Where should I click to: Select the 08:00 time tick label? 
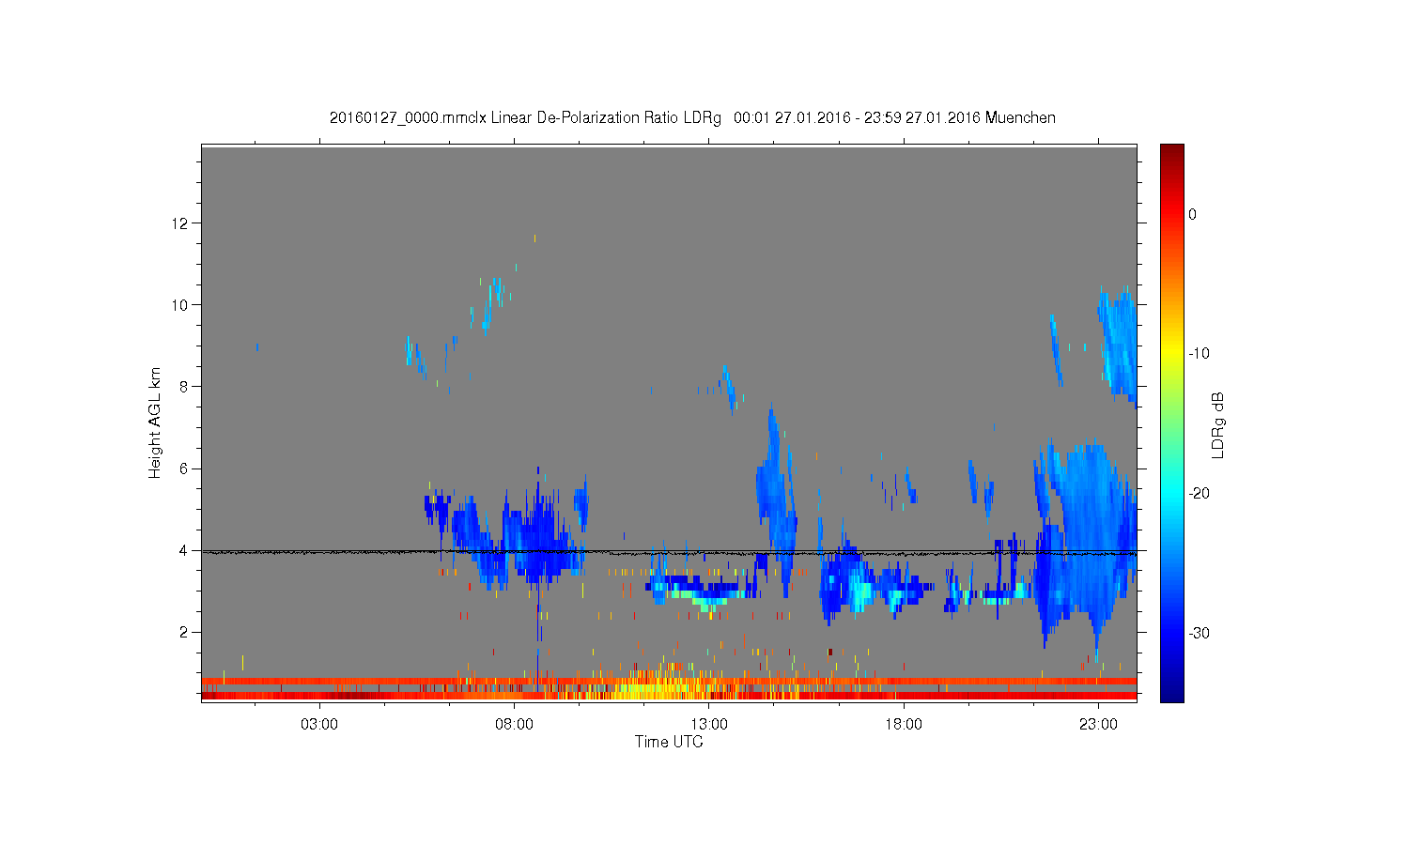(x=515, y=725)
